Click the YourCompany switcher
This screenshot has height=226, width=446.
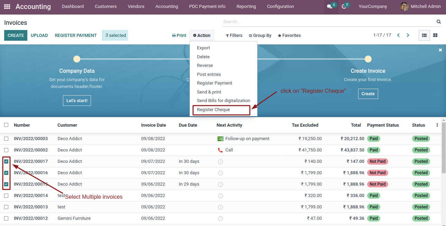click(373, 7)
